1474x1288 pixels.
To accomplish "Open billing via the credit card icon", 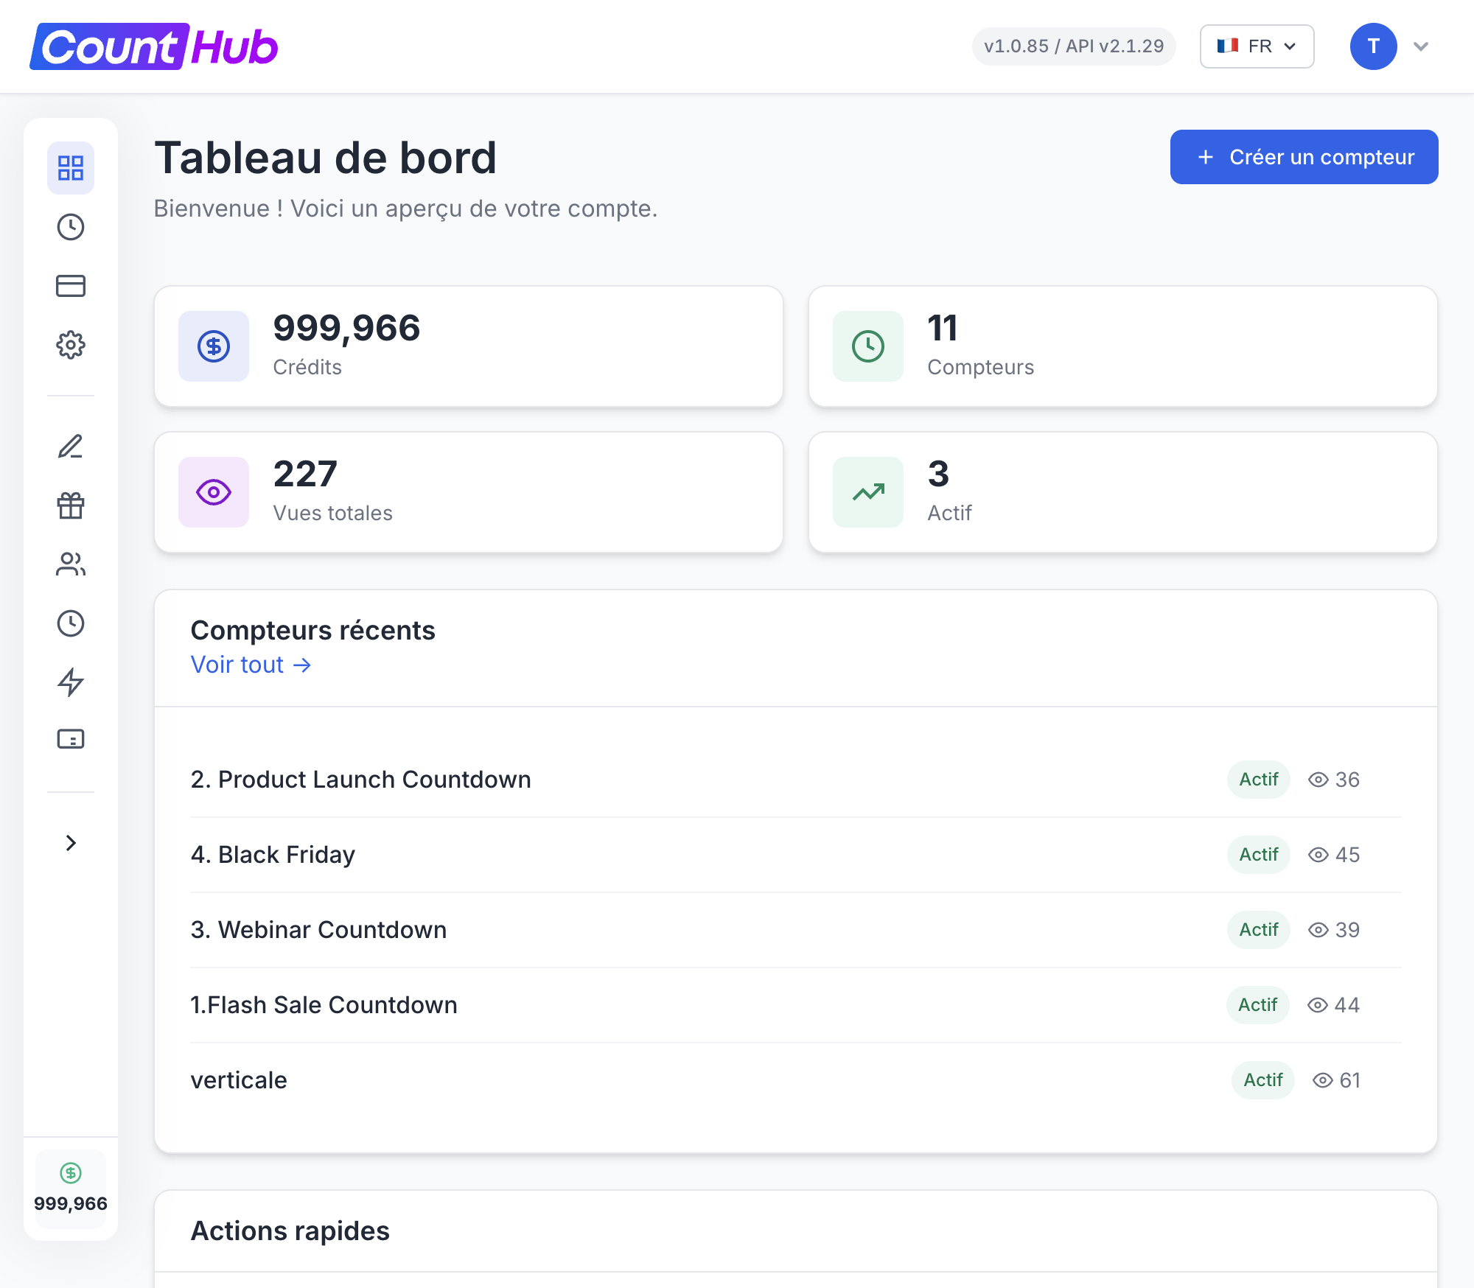I will (x=71, y=286).
